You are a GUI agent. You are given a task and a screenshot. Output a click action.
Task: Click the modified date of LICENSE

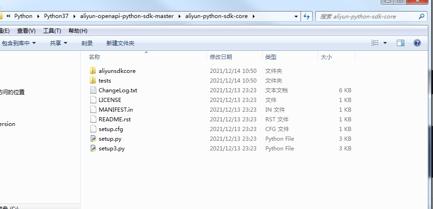point(233,100)
